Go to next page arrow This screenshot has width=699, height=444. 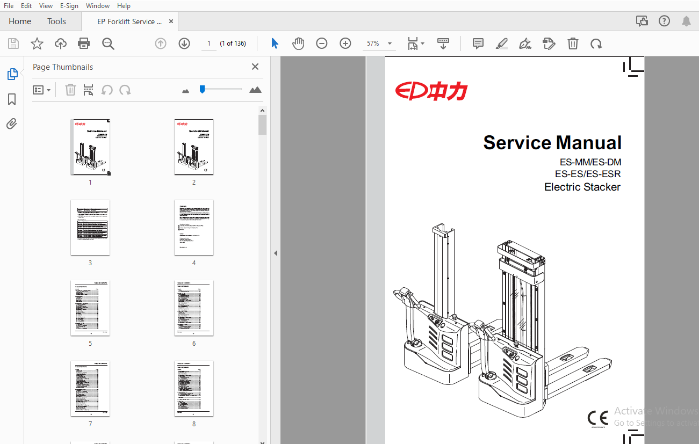click(x=184, y=43)
